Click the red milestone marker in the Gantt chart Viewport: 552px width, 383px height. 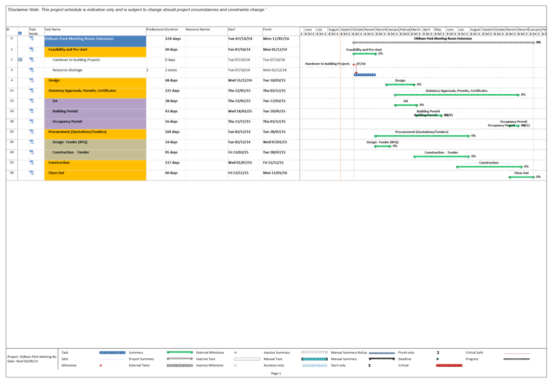point(355,64)
